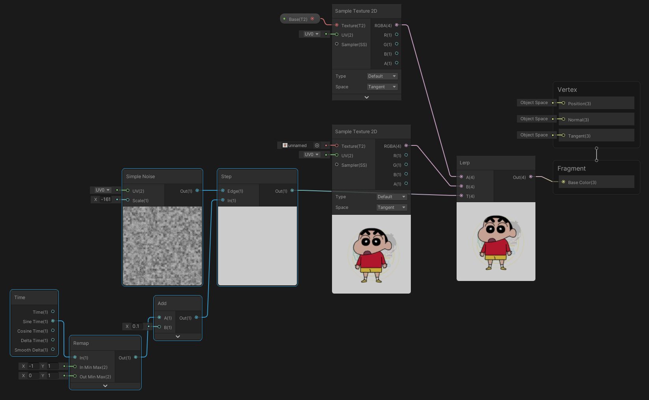Click the unnamed texture asset field
The height and width of the screenshot is (400, 649).
298,145
